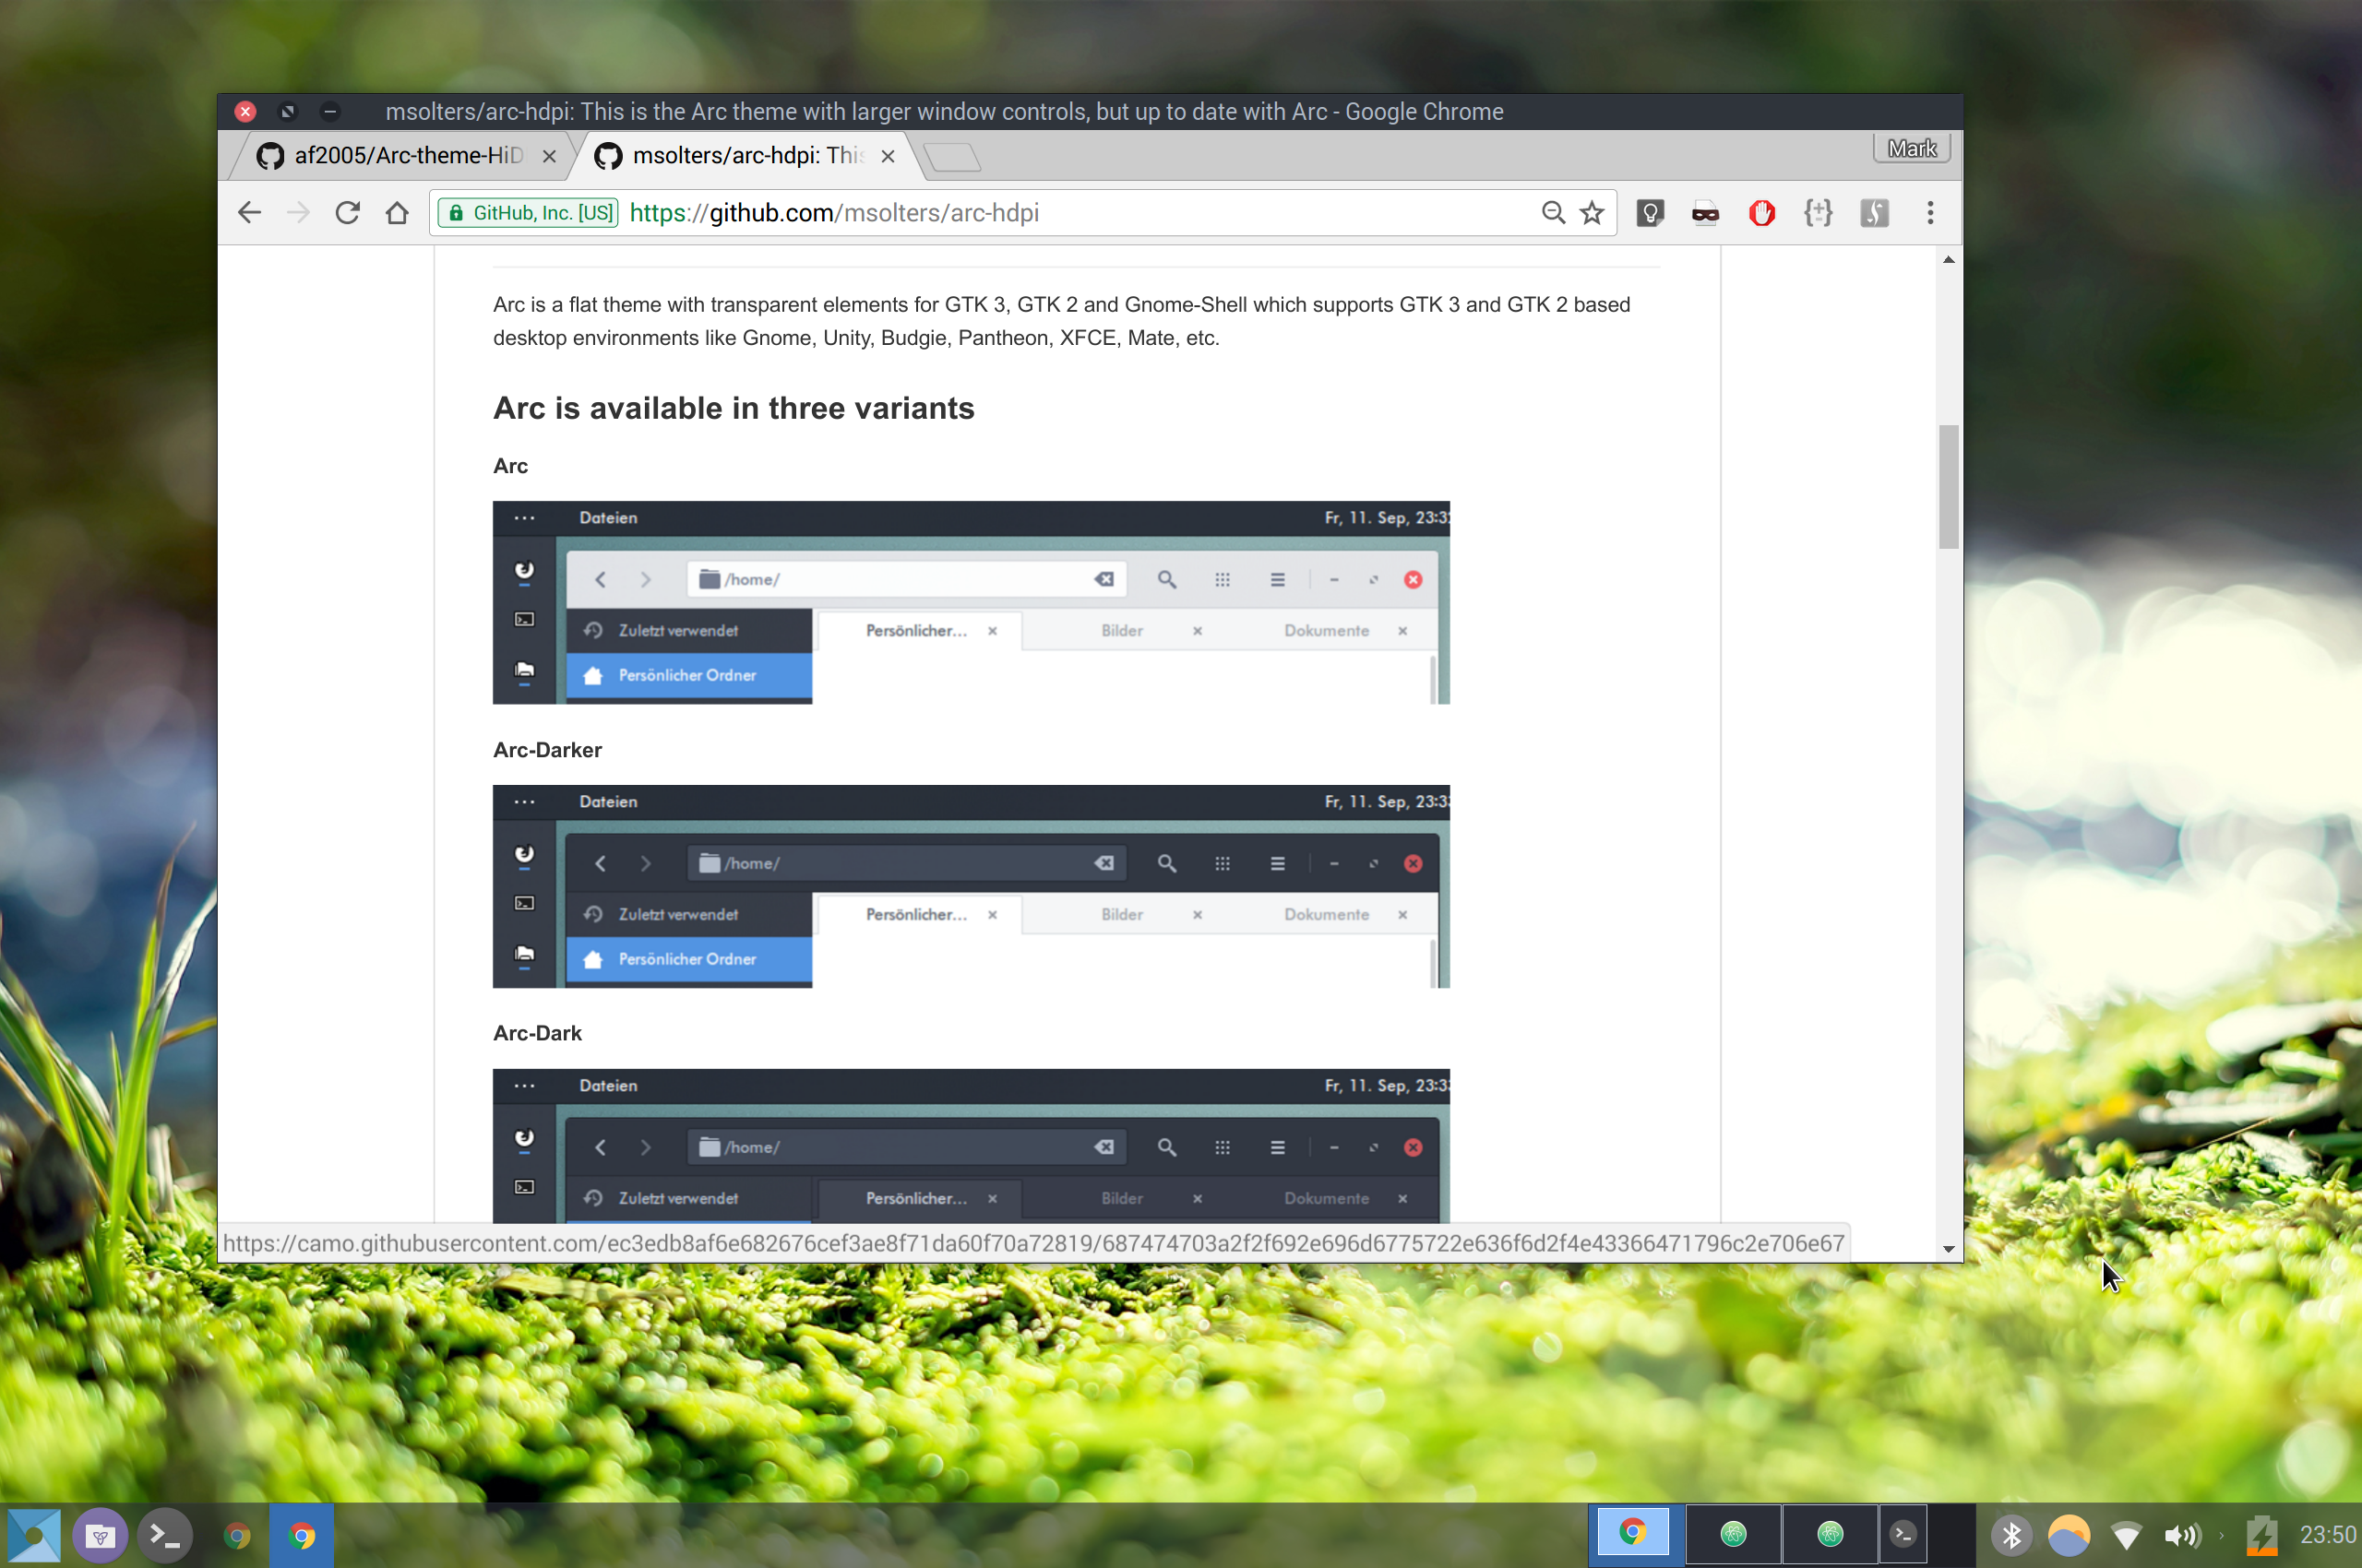Image resolution: width=2362 pixels, height=1568 pixels.
Task: Open the Arc-Darker variant screenshot image
Action: click(x=971, y=886)
